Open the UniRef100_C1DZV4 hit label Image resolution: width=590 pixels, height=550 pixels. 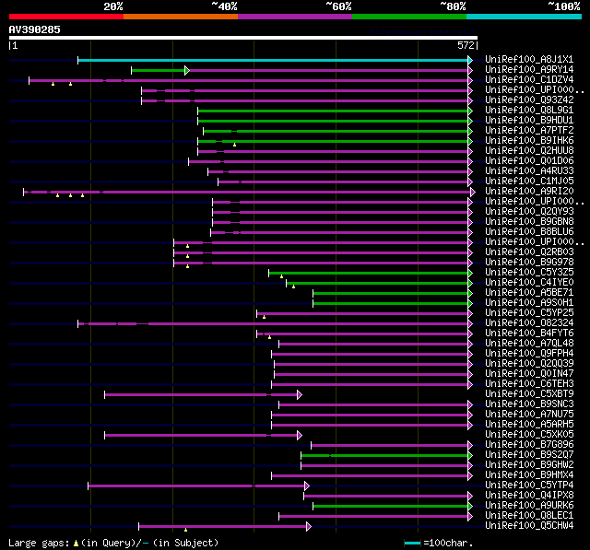[x=529, y=80]
